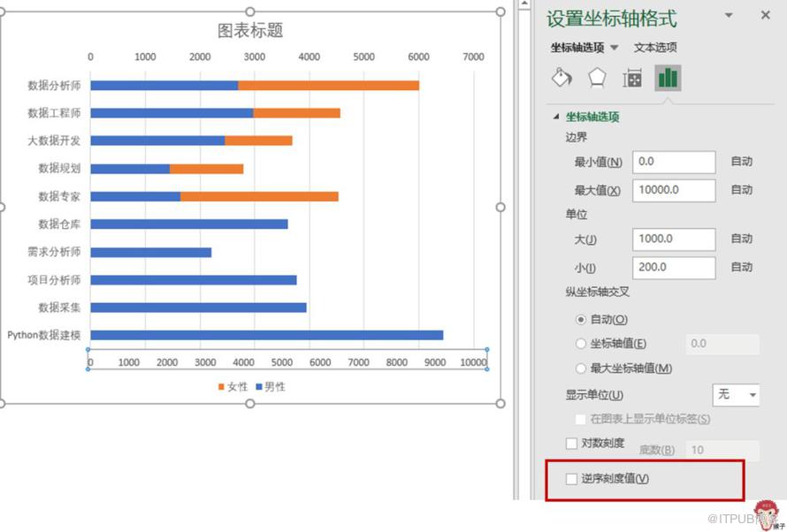The width and height of the screenshot is (787, 532).
Task: Open the Size & Properties icon tab
Action: [x=632, y=79]
